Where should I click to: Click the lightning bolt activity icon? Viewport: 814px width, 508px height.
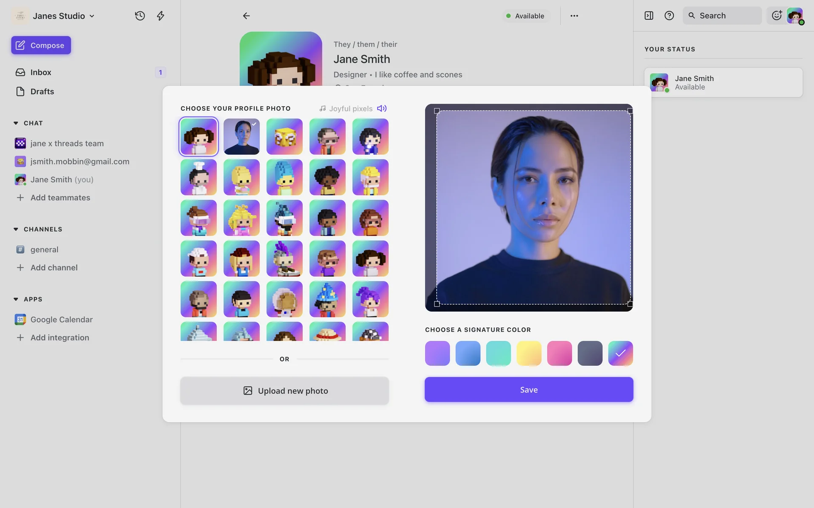coord(160,16)
